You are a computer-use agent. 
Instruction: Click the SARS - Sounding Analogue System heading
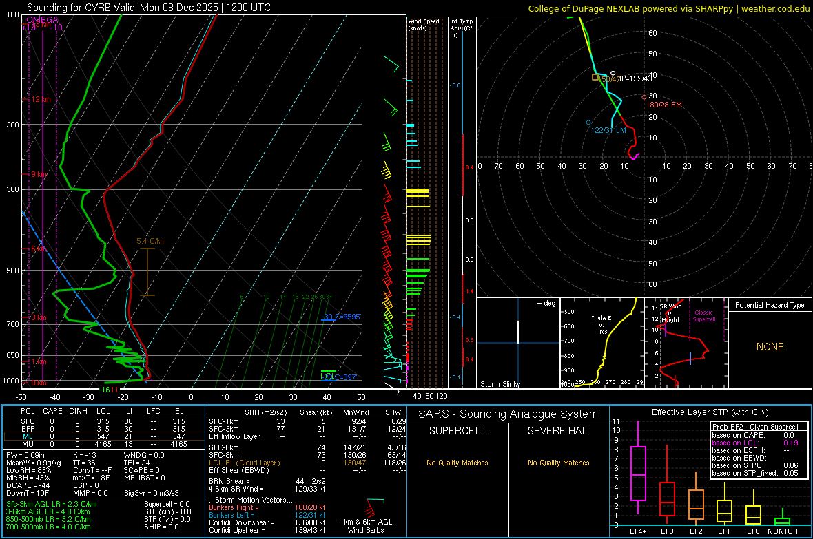tap(508, 414)
